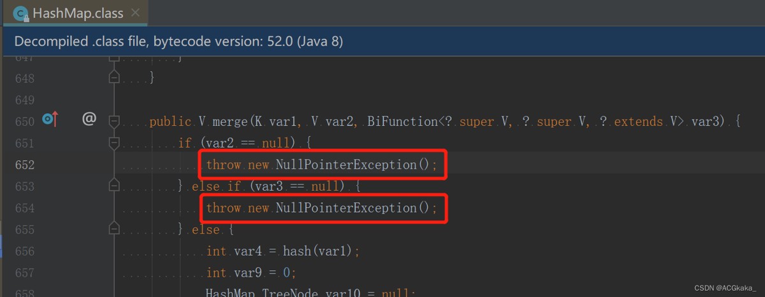Click the merge method name on line 650
The width and height of the screenshot is (765, 297).
click(230, 121)
